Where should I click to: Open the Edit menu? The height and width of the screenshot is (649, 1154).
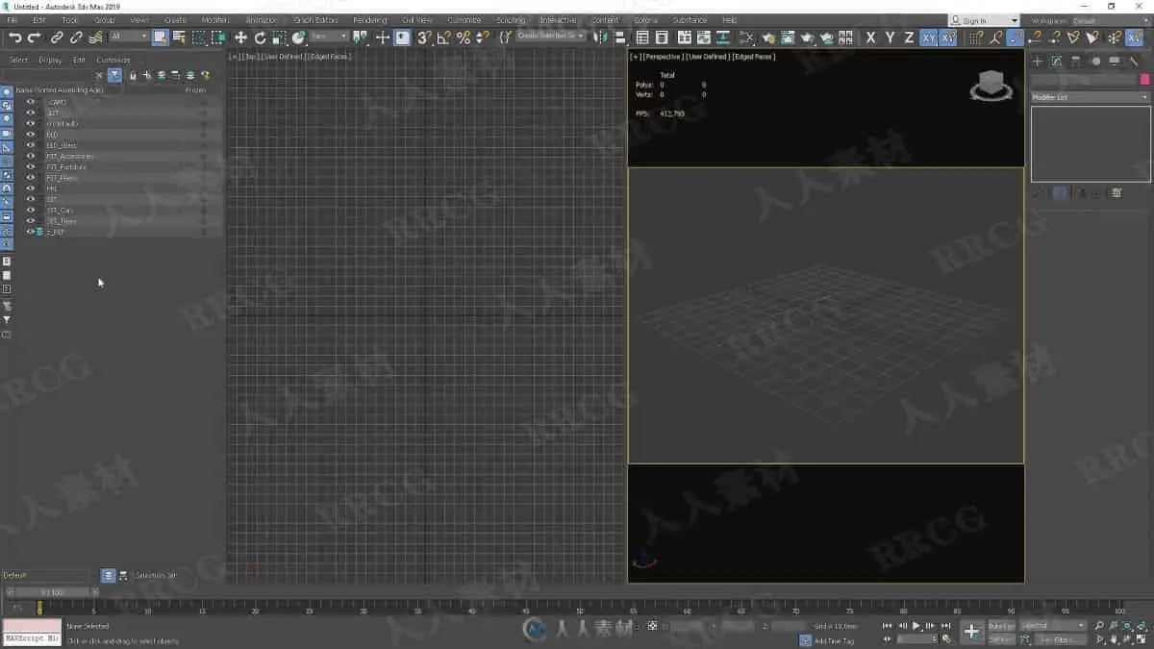pyautogui.click(x=38, y=20)
